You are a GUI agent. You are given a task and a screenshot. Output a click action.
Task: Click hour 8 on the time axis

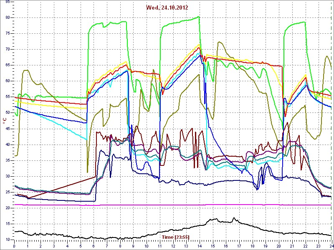(120, 246)
